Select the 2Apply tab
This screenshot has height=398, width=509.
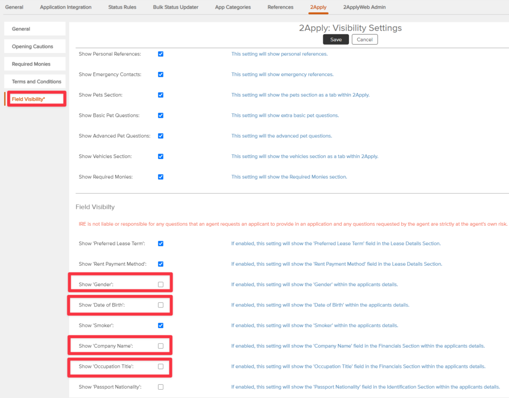click(x=318, y=7)
